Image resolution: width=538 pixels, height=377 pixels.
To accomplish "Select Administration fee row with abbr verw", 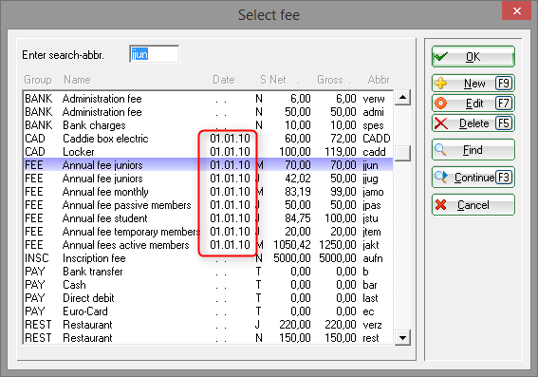I will pos(208,99).
